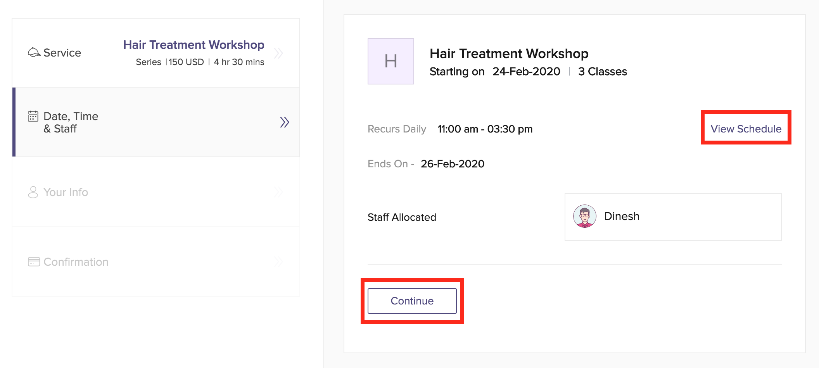Open the View Schedule link
The height and width of the screenshot is (368, 819).
pyautogui.click(x=746, y=129)
